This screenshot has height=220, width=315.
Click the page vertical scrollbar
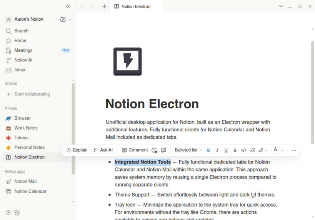tap(312, 92)
